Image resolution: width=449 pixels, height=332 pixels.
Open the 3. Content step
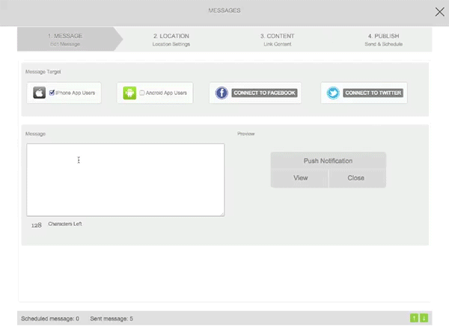[277, 39]
